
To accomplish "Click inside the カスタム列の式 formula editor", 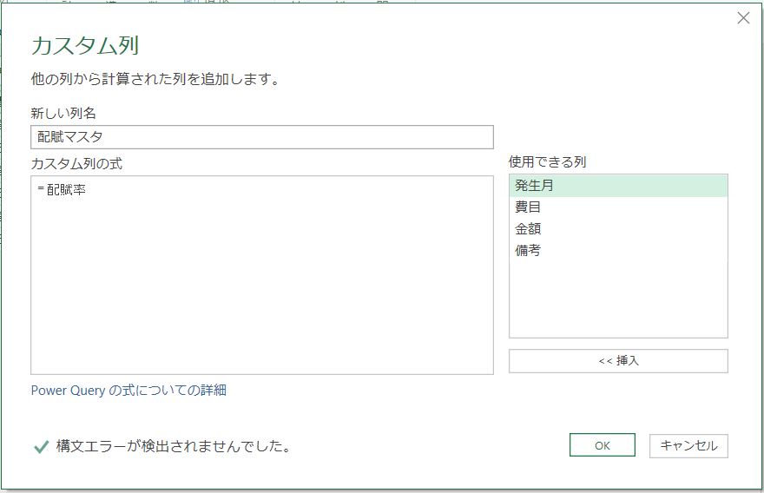I will 261,286.
